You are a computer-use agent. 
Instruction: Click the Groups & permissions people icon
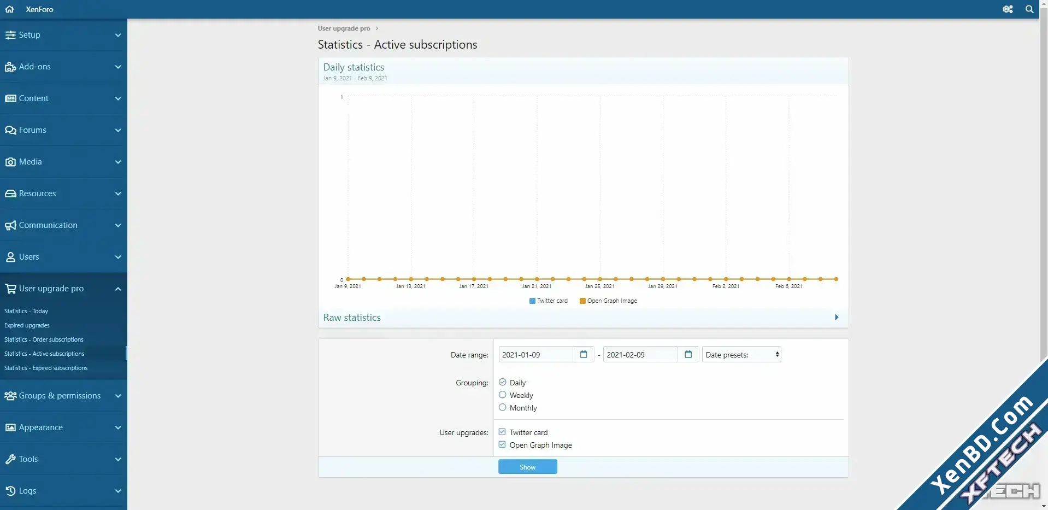tap(10, 396)
